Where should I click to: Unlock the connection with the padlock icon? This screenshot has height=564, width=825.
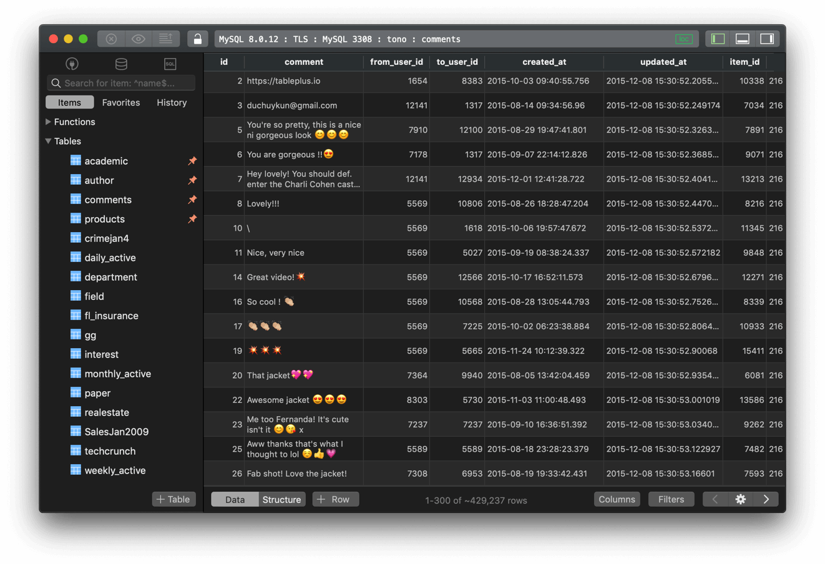click(197, 38)
